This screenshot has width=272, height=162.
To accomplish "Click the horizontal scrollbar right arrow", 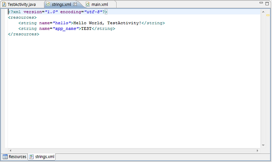I will tap(257, 151).
